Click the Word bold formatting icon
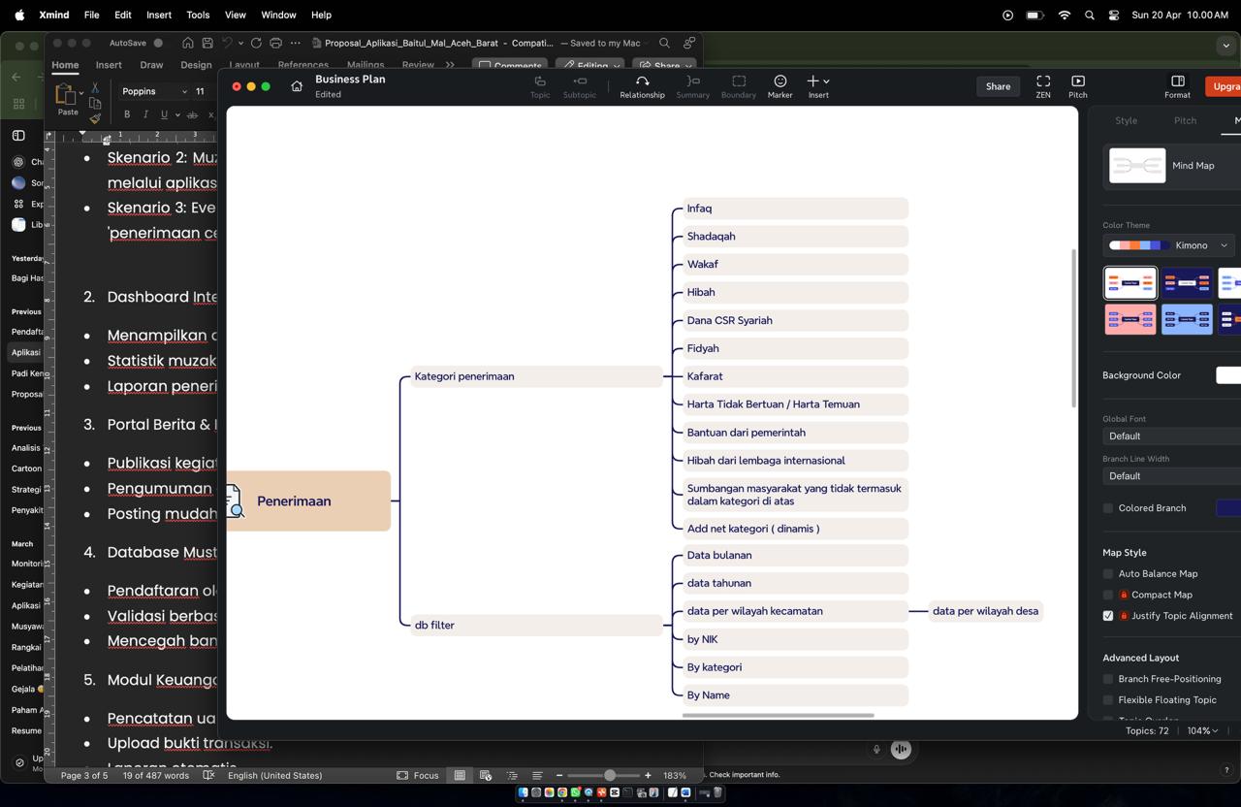 127,114
